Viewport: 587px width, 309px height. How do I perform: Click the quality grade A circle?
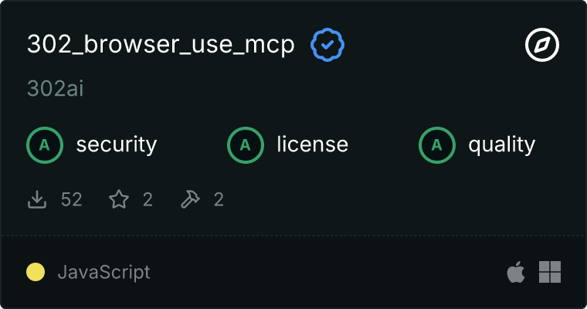pos(437,145)
